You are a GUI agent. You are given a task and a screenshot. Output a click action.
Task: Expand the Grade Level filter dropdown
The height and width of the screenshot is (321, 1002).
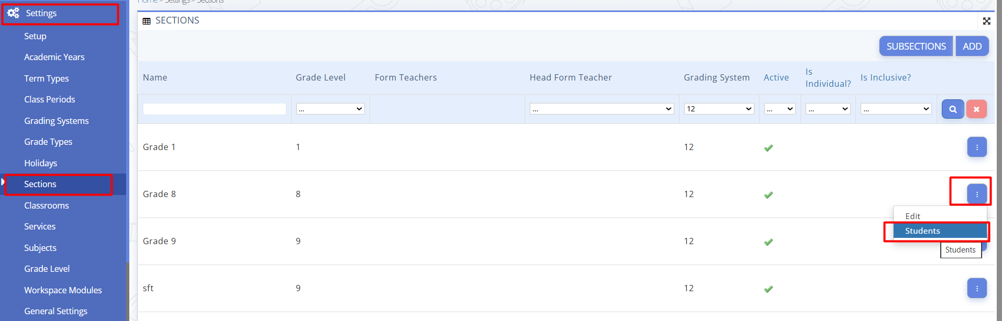coord(330,109)
